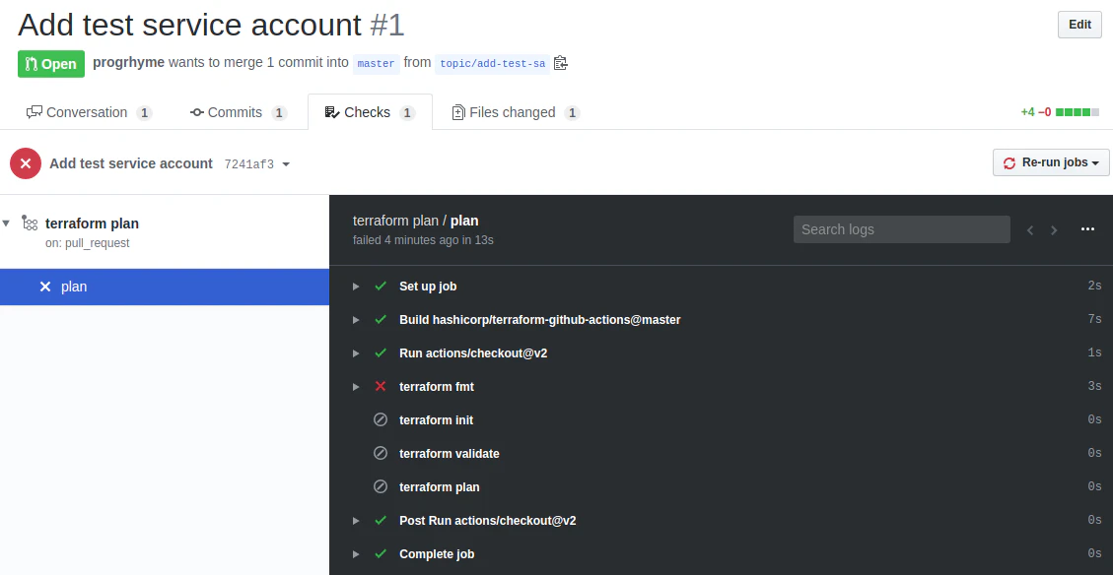Click skipped icon of terraform plan step
1113x575 pixels.
pyautogui.click(x=381, y=487)
